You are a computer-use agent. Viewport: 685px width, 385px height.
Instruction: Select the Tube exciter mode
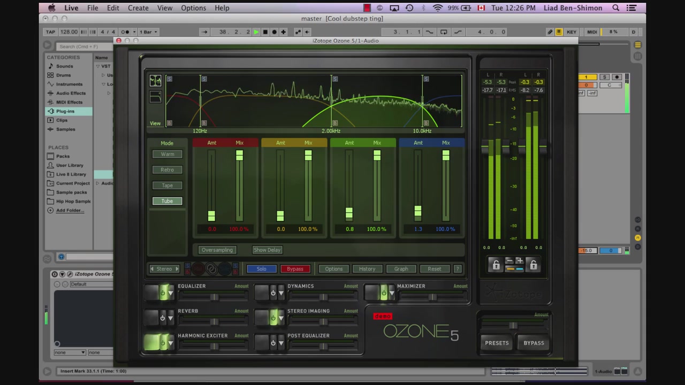(x=168, y=201)
